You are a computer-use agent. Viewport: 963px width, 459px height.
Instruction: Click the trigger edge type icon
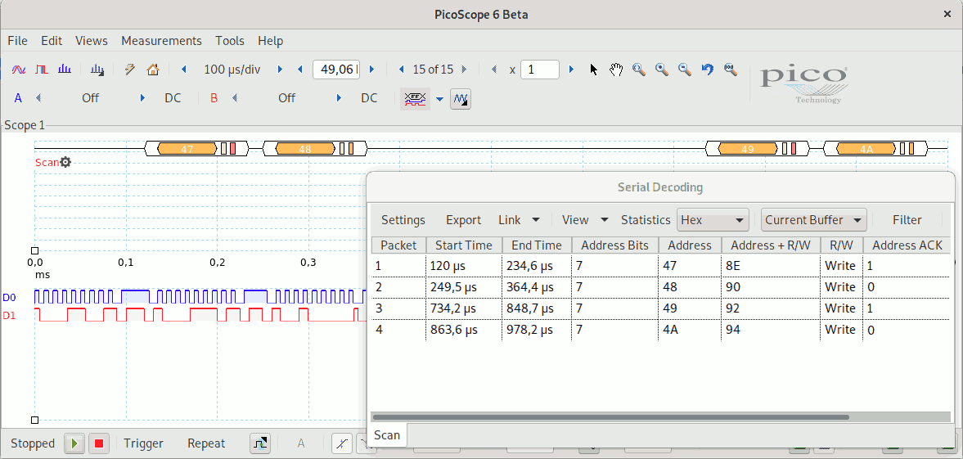click(x=260, y=443)
